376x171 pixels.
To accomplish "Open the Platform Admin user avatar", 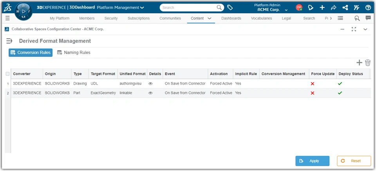I will 299,8.
